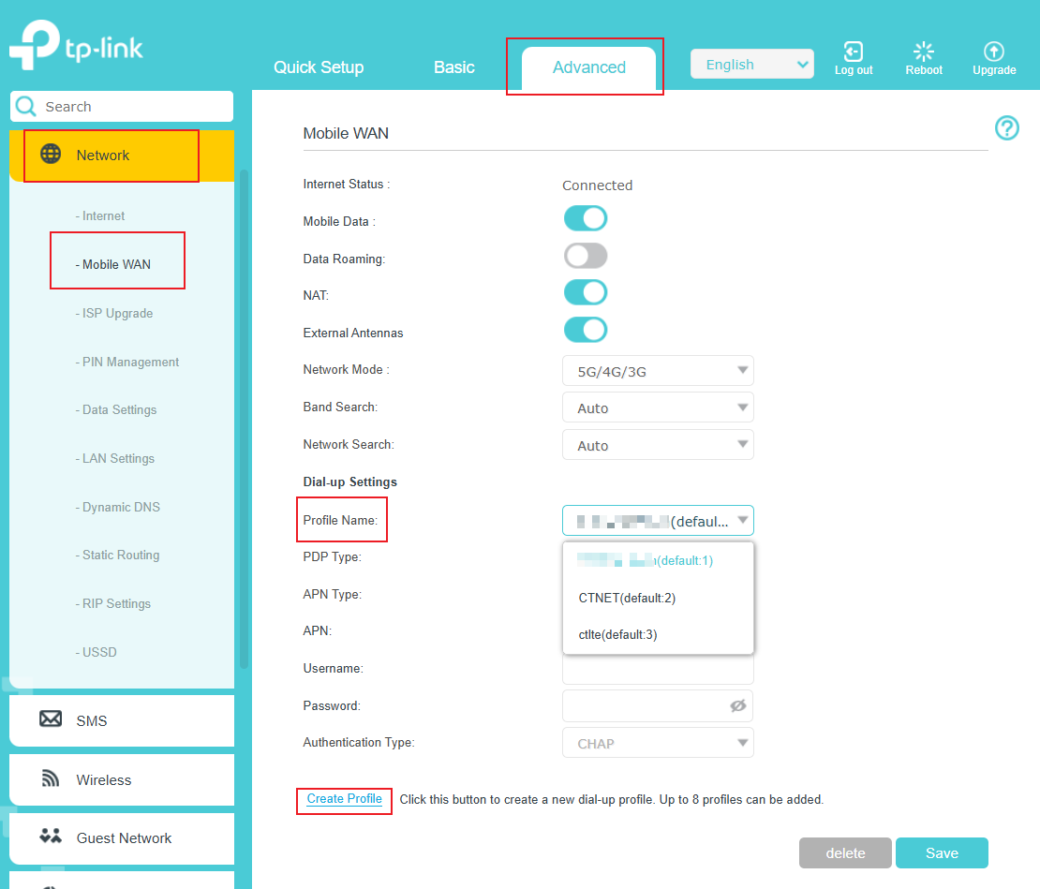Show password with the eye icon
This screenshot has width=1040, height=889.
click(737, 706)
